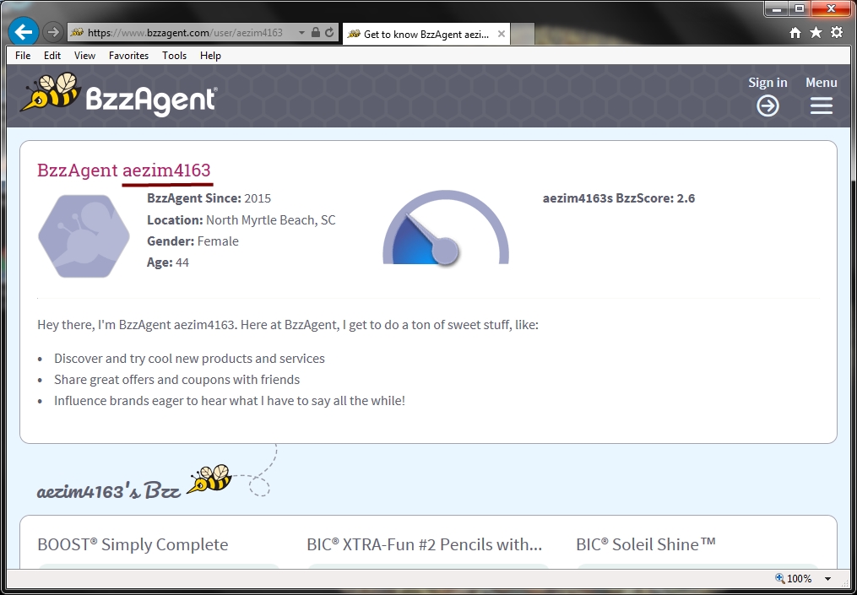Open the Menu hamburger icon
The height and width of the screenshot is (595, 857).
click(x=821, y=105)
